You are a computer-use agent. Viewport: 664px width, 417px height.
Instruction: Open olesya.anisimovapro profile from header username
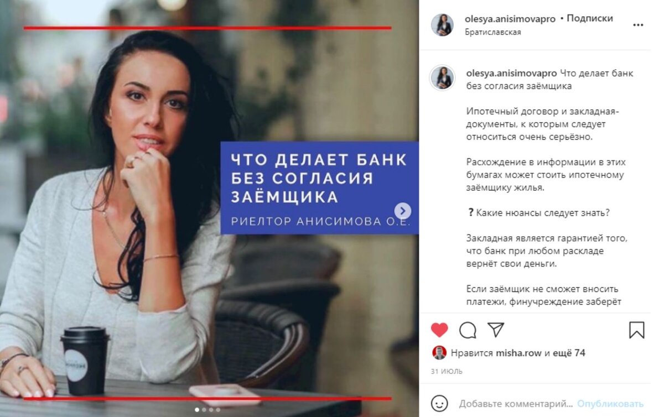tap(510, 19)
